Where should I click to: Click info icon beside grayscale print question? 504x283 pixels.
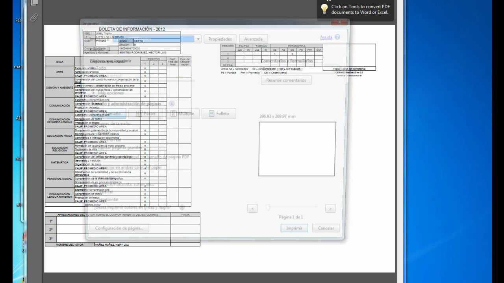[182, 207]
